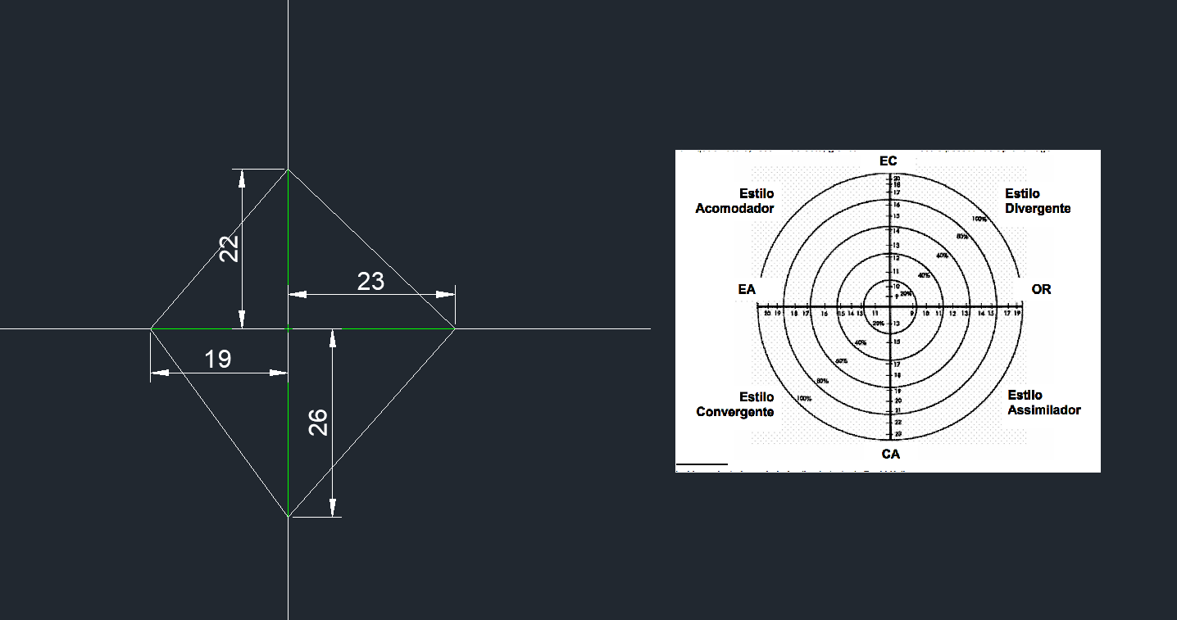Click the CA label below the diagram
The height and width of the screenshot is (620, 1177).
pyautogui.click(x=891, y=454)
